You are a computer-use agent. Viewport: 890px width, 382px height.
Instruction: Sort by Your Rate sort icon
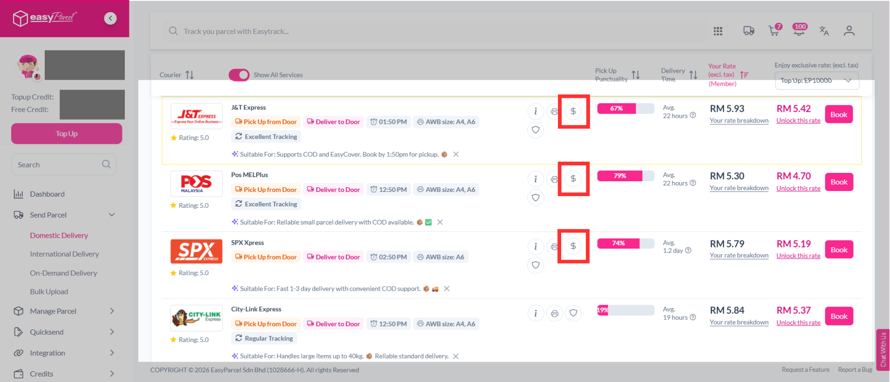(x=744, y=75)
